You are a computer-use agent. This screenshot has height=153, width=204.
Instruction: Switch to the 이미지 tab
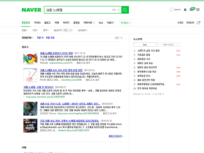pyautogui.click(x=66, y=23)
